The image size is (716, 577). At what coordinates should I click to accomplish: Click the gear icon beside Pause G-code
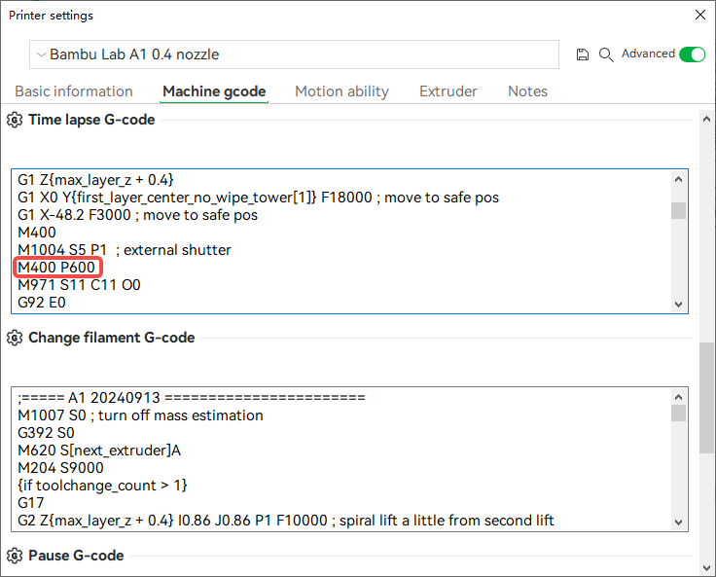click(x=15, y=556)
